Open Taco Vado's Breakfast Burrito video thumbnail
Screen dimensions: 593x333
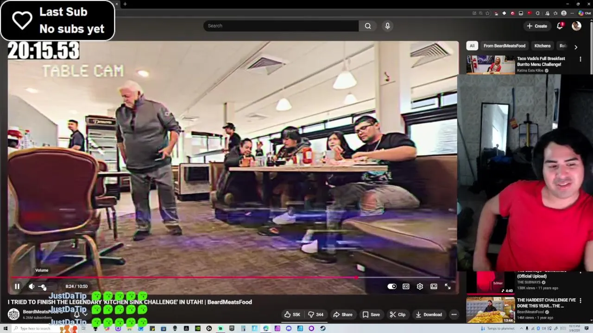point(491,65)
